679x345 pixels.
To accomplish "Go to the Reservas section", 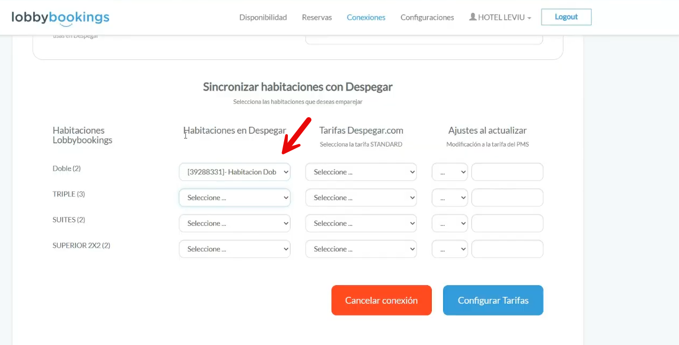I will coord(317,18).
